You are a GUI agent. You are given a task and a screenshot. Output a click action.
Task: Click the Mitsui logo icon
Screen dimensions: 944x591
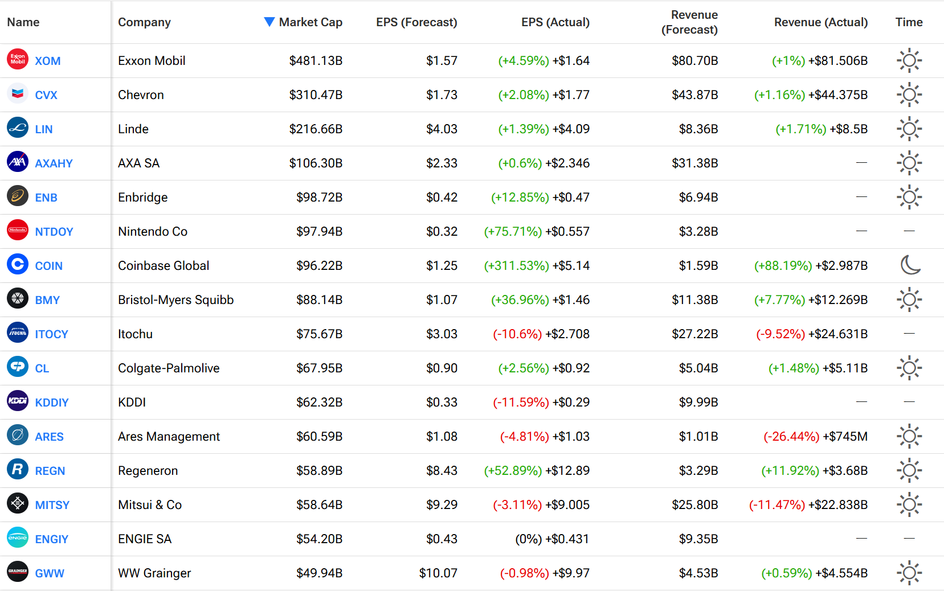tap(18, 503)
